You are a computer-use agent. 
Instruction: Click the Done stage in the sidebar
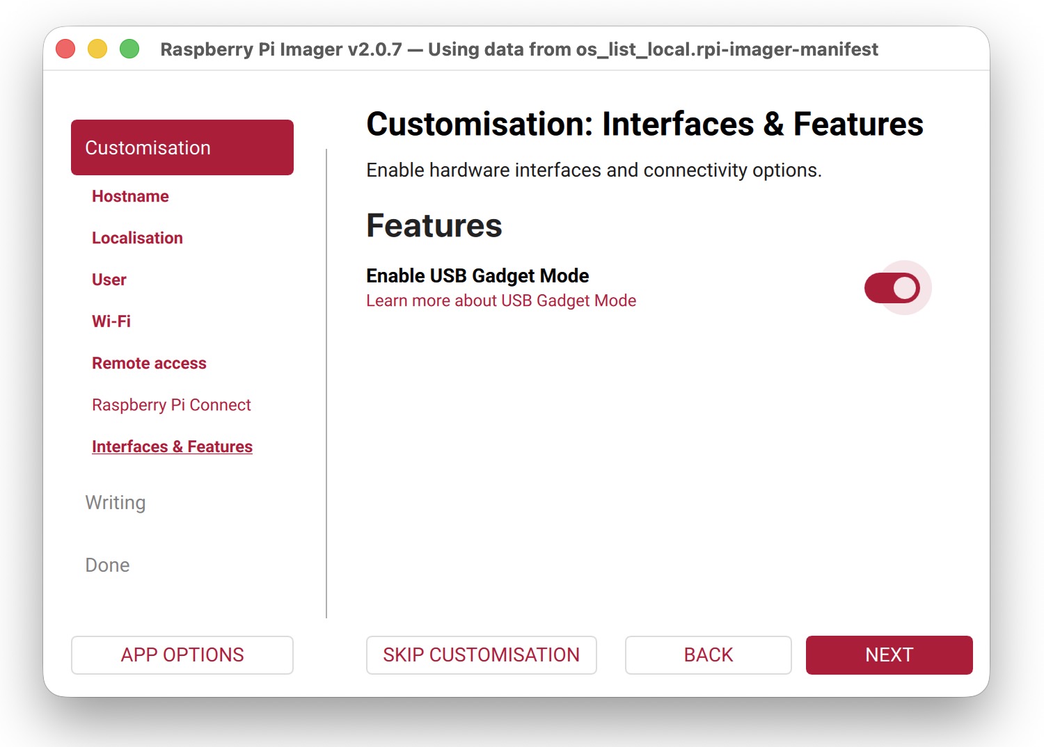pos(107,565)
